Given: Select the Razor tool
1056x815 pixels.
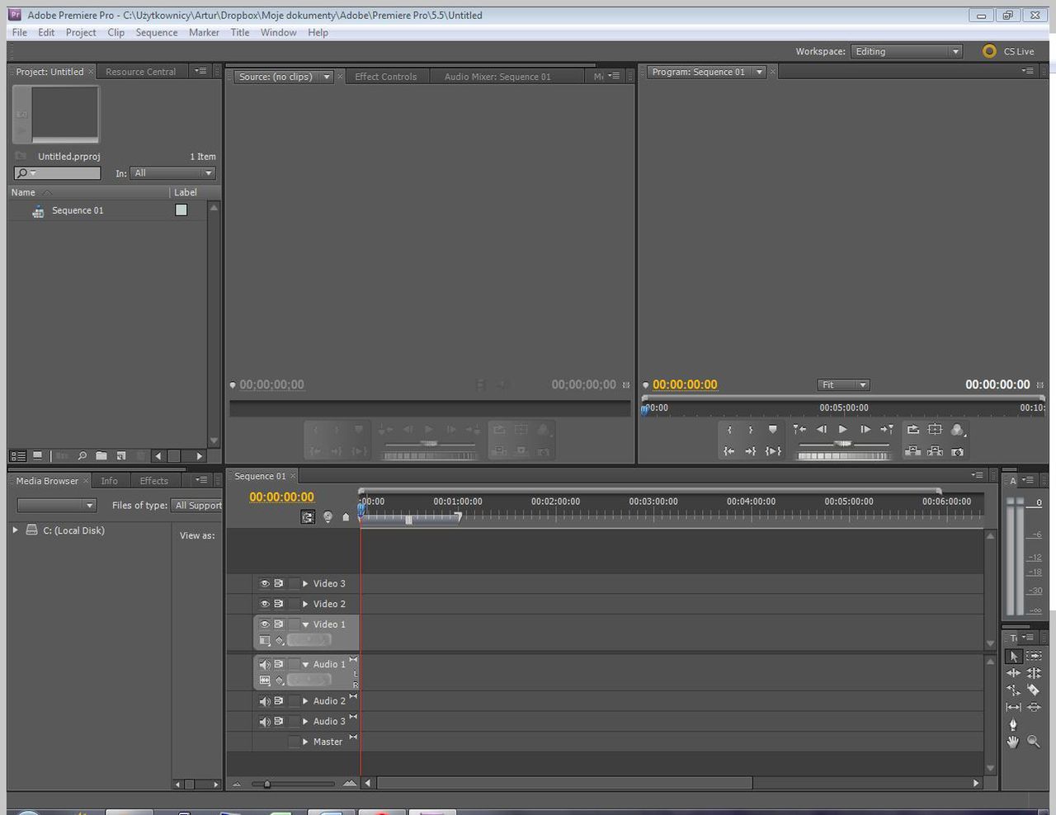Looking at the screenshot, I should [1034, 690].
